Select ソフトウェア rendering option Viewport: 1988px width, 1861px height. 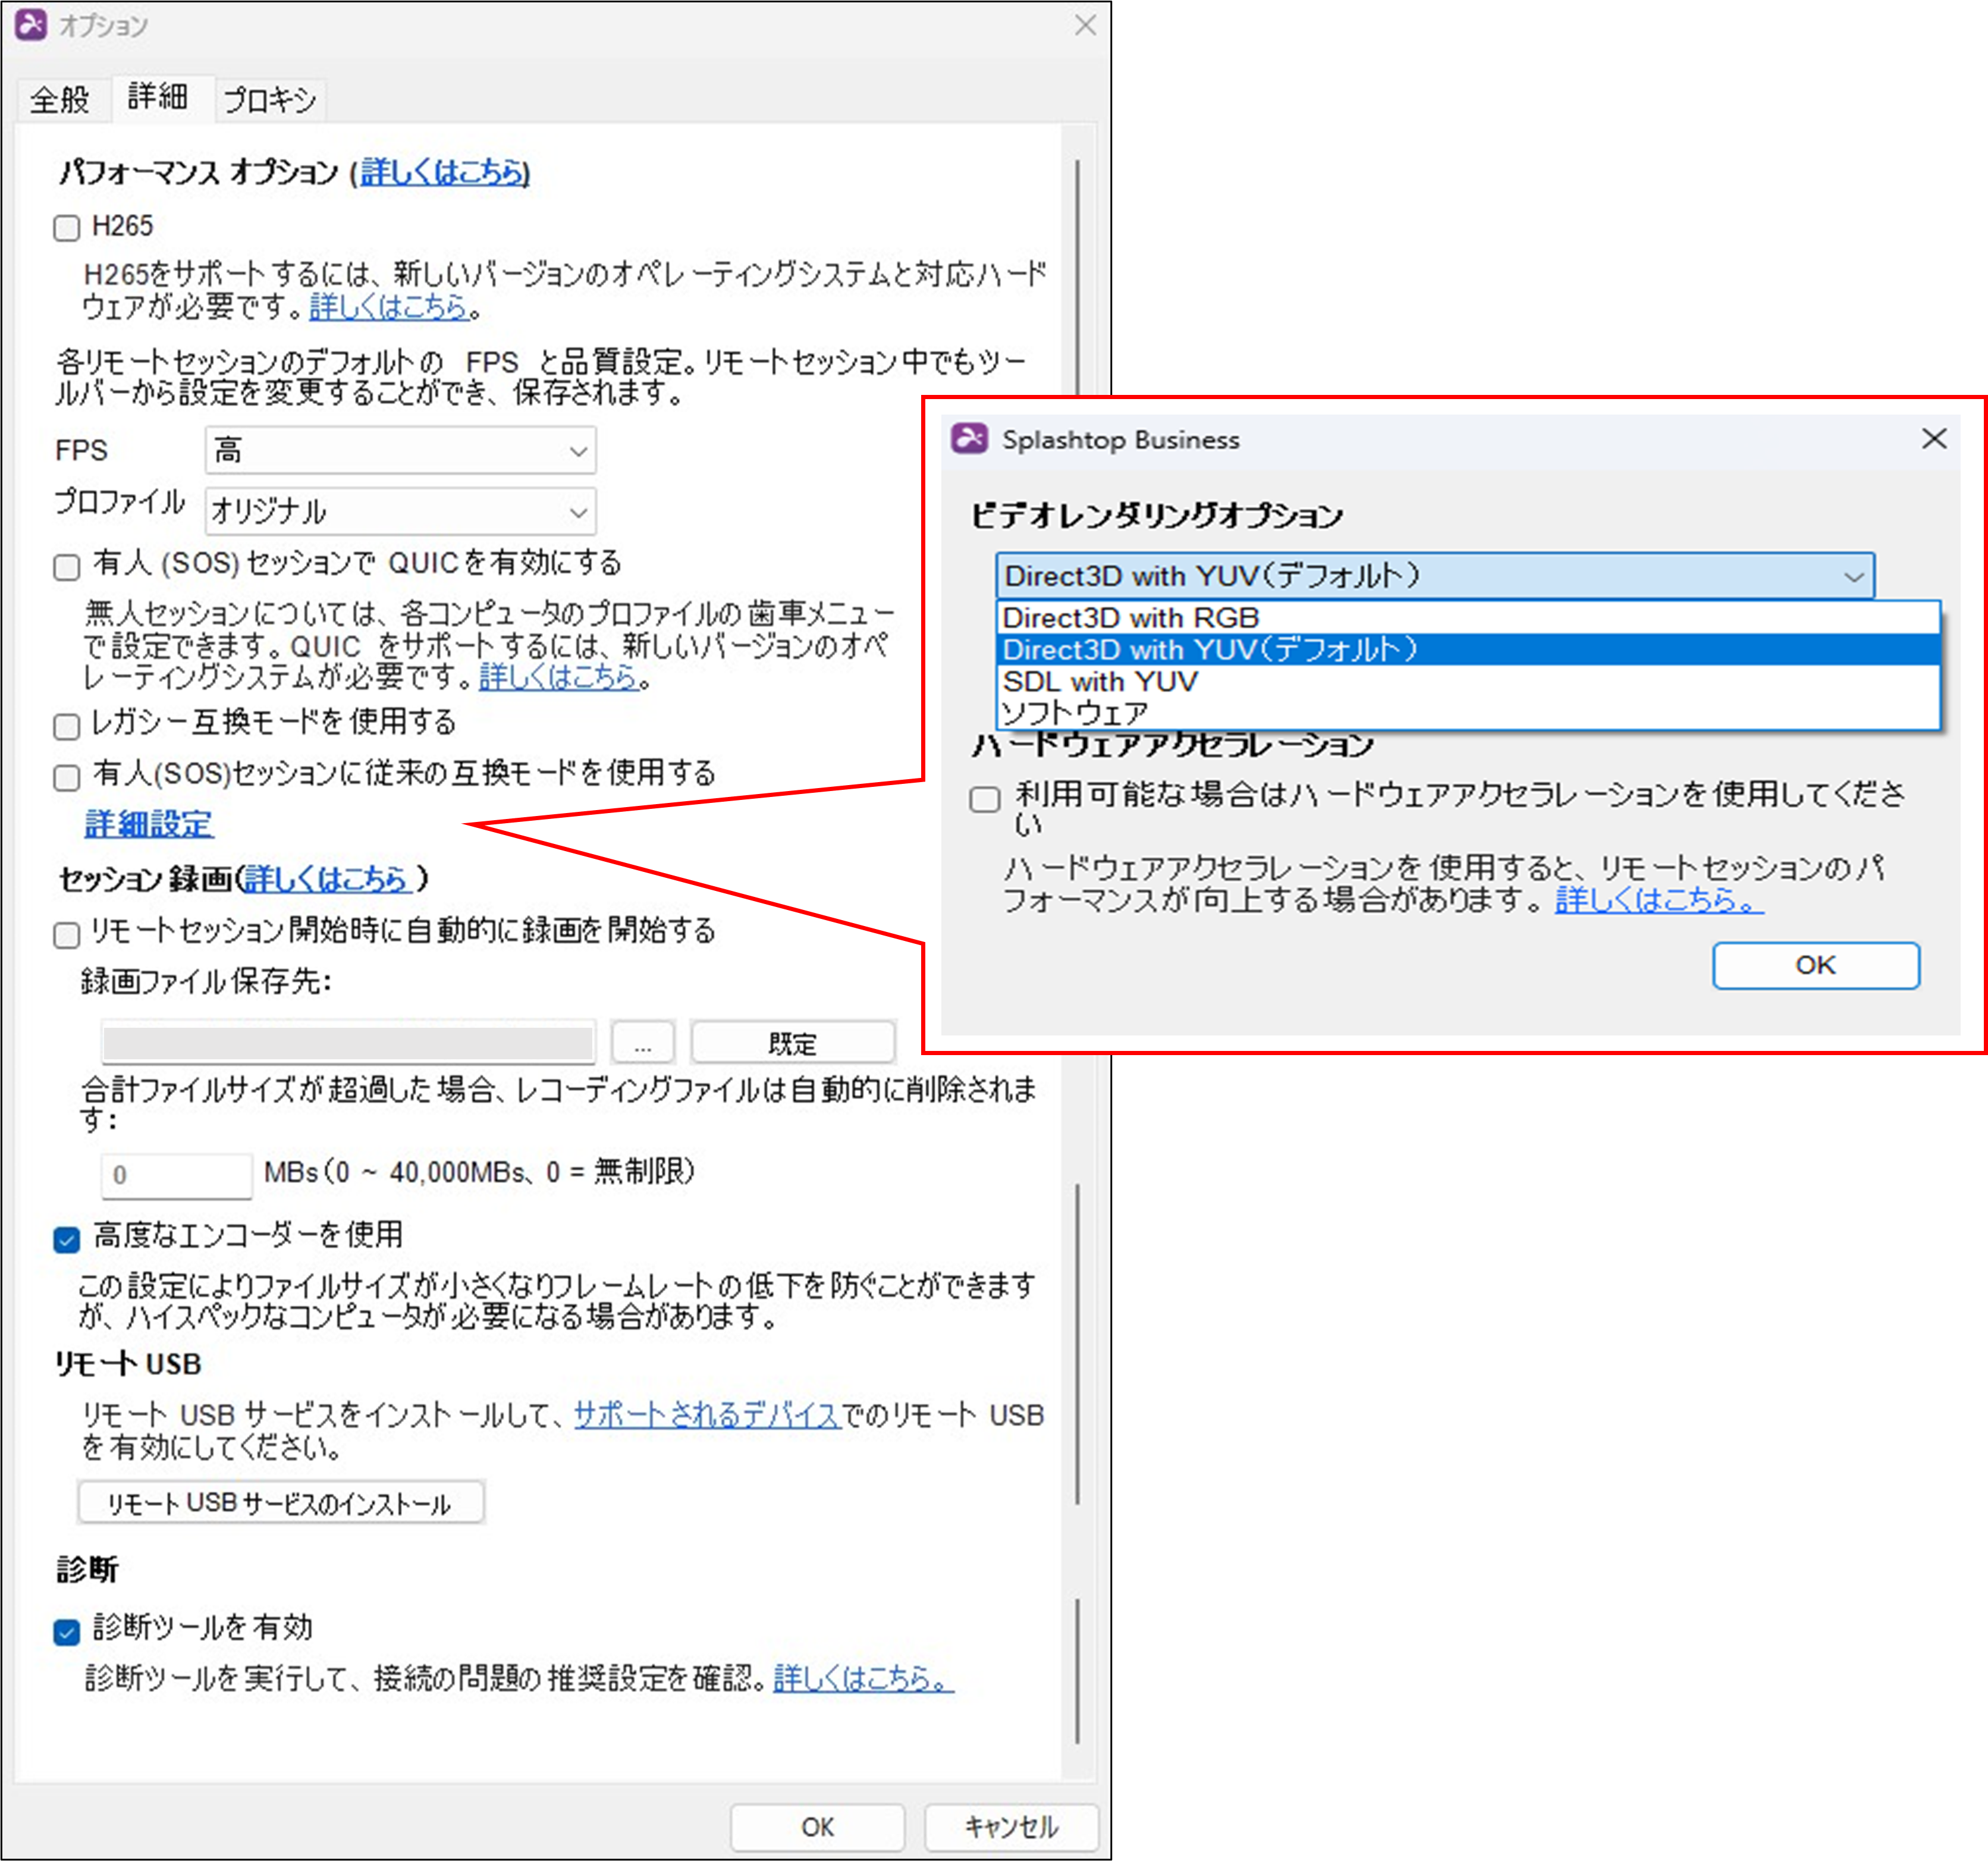pos(1468,713)
